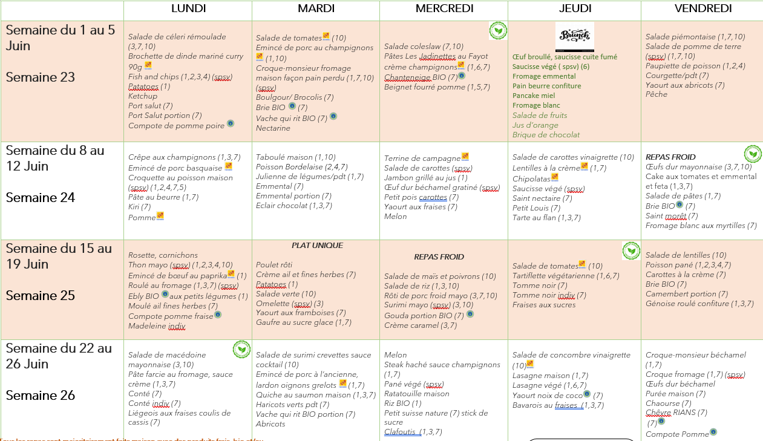Select the LUNDI column header

188,8
